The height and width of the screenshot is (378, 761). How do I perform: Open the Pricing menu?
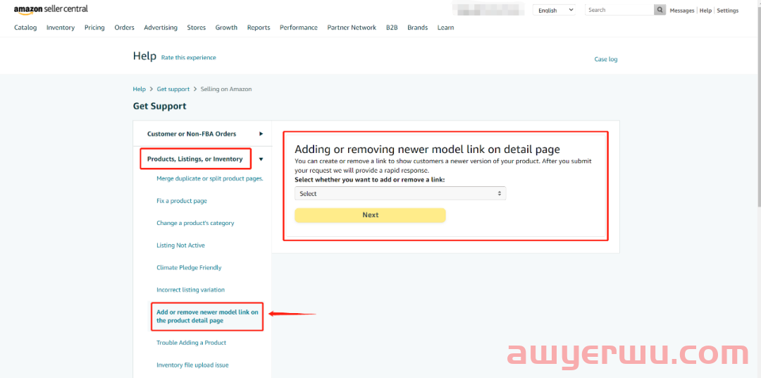(x=94, y=28)
